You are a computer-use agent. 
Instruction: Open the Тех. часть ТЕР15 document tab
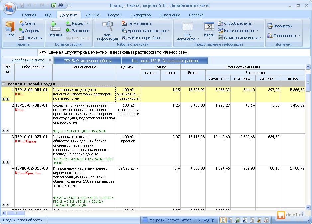164,61
